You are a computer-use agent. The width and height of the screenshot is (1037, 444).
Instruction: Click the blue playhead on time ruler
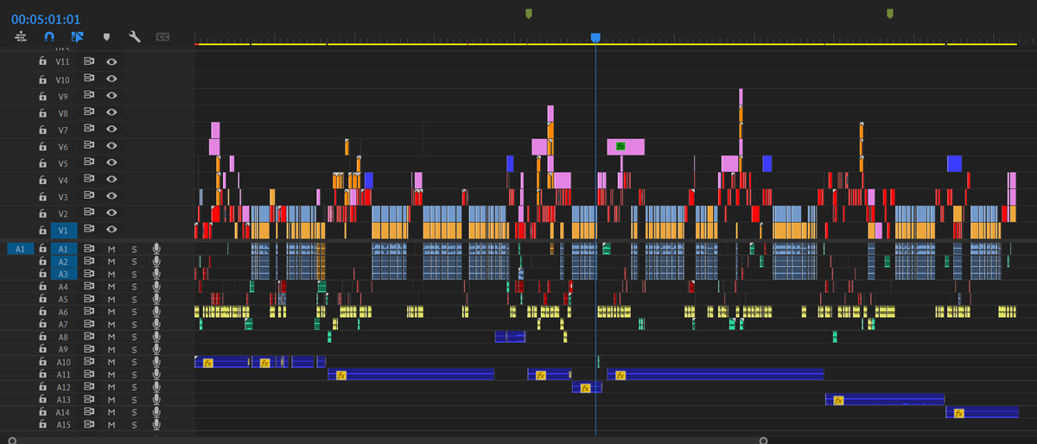coord(595,37)
